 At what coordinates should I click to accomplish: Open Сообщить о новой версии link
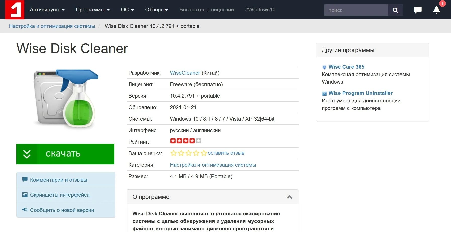[66, 210]
